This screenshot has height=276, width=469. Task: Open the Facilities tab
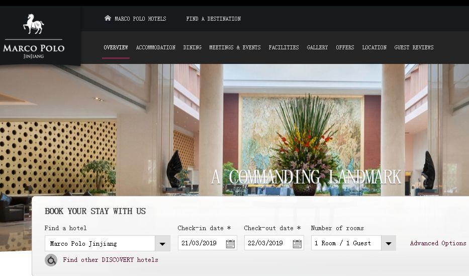click(284, 47)
